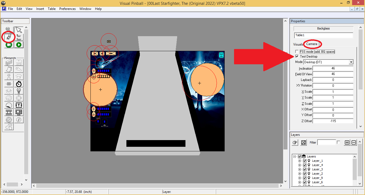Select the Spinner element tool
Screen dimensions: 365x195
click(9, 84)
